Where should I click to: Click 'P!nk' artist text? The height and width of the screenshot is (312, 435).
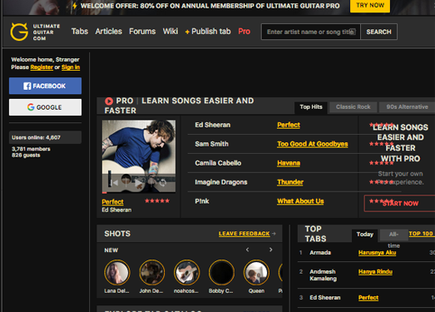coord(202,201)
